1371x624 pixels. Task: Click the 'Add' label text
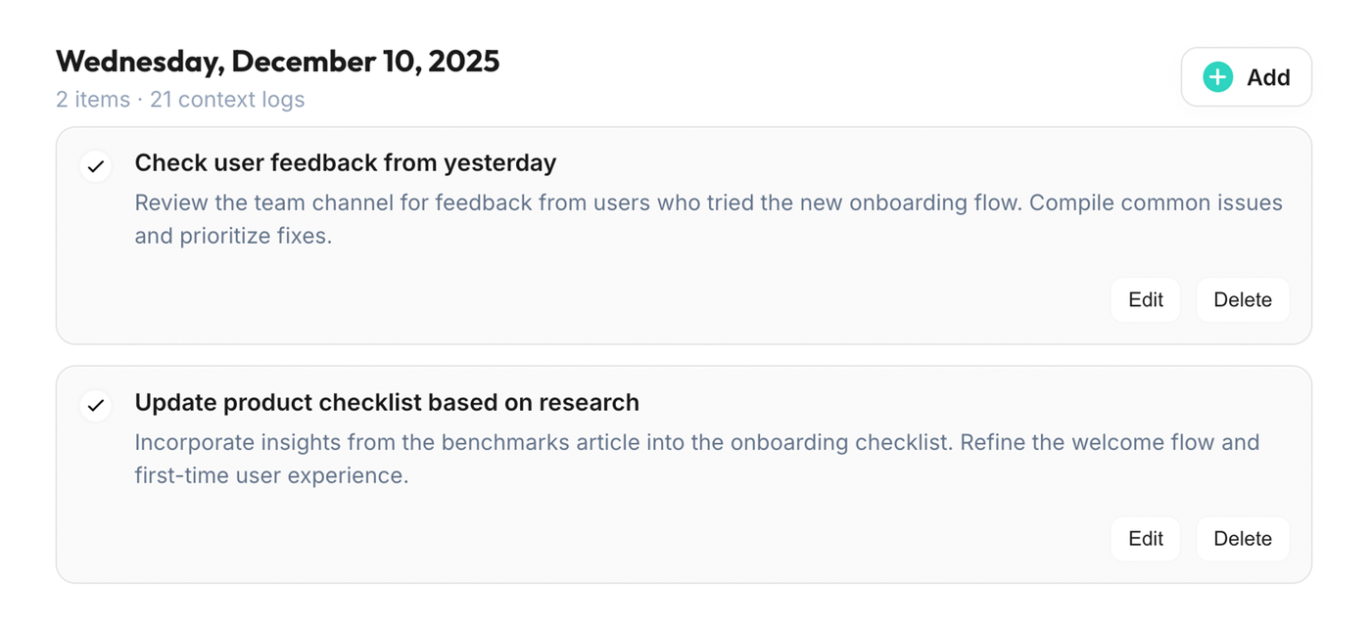point(1268,77)
